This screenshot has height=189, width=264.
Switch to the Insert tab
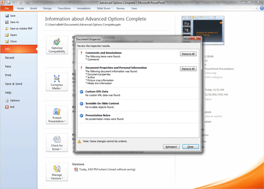click(x=34, y=8)
